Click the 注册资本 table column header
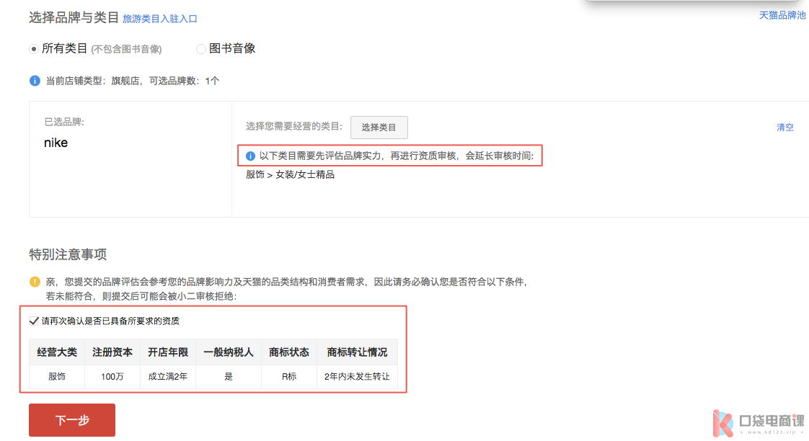The height and width of the screenshot is (441, 809). pos(112,352)
